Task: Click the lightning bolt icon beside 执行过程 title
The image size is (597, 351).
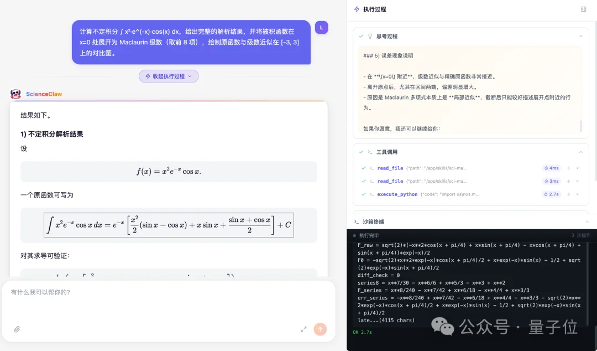Action: tap(356, 9)
